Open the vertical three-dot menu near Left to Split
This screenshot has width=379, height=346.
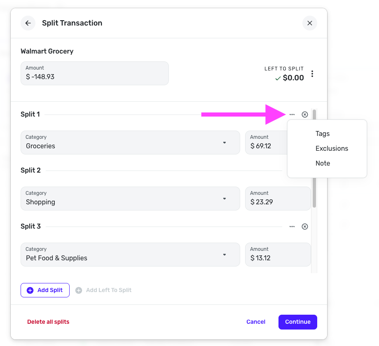click(312, 74)
